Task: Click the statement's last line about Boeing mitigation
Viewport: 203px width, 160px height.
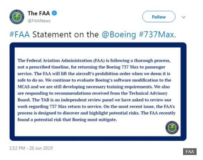Action: (x=67, y=120)
